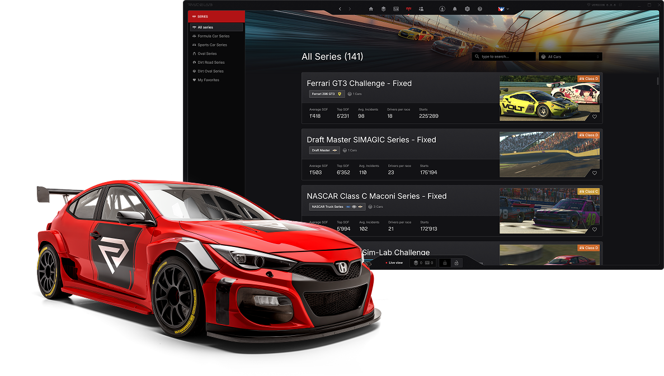Viewport: 664px width, 376px height.
Task: Select All series in the sidebar
Action: click(x=216, y=27)
